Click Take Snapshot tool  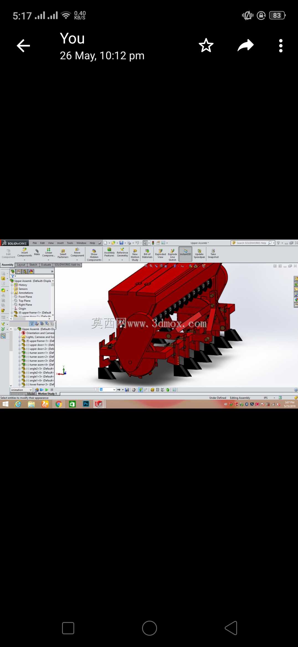(213, 254)
